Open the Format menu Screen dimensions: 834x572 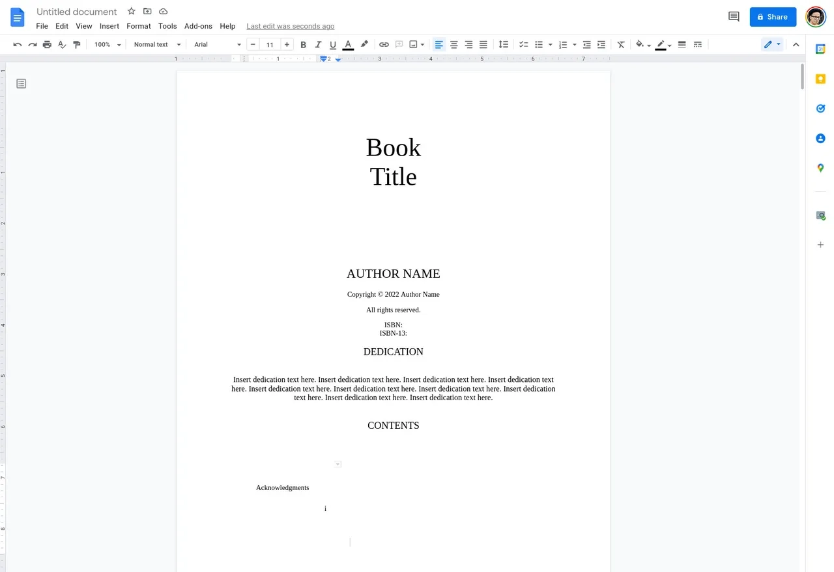click(138, 26)
